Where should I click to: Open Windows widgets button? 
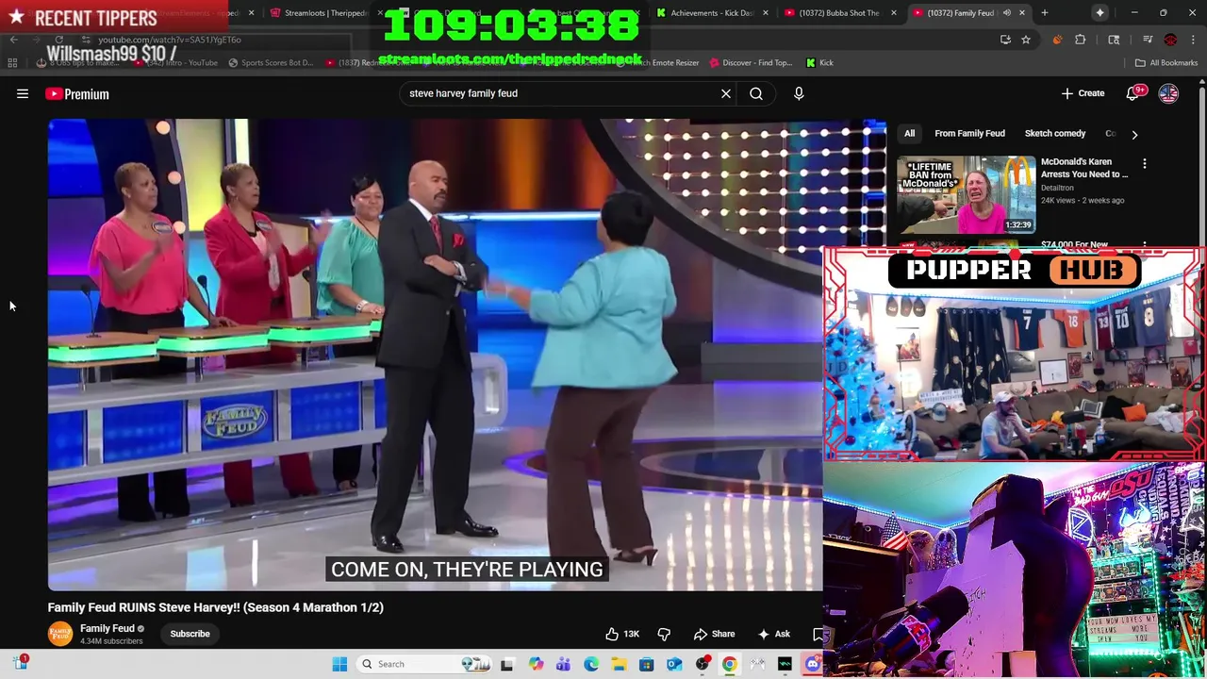coord(21,663)
